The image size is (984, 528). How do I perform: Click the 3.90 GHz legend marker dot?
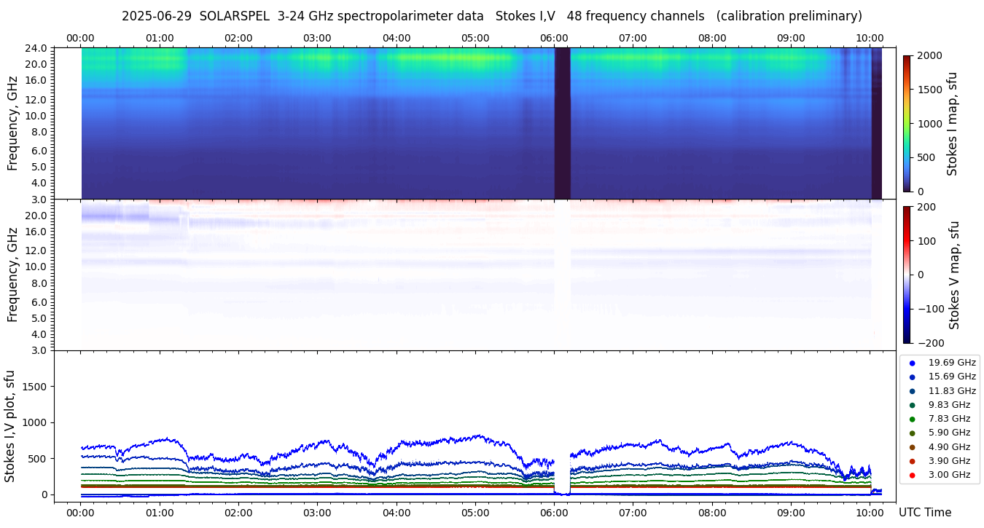tap(912, 461)
